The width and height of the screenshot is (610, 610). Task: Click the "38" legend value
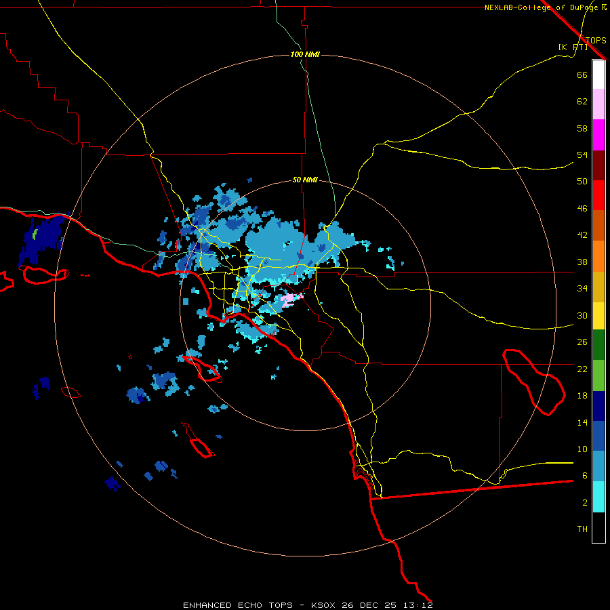coord(582,262)
